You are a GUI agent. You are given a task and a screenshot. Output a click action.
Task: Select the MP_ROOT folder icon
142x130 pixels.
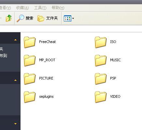point(30,61)
